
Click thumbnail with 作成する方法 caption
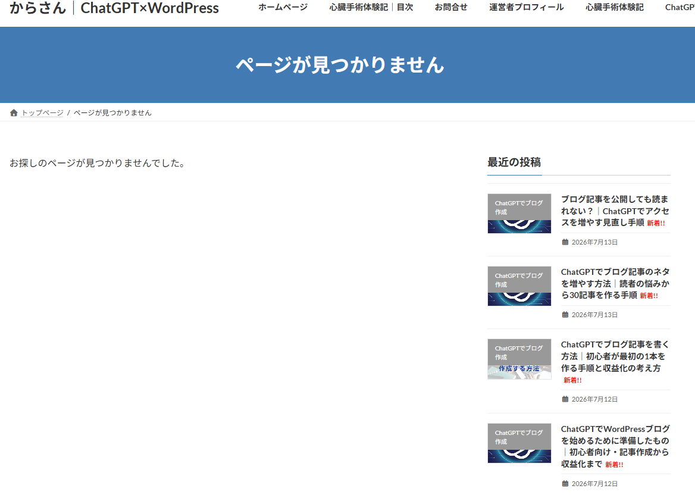519,359
